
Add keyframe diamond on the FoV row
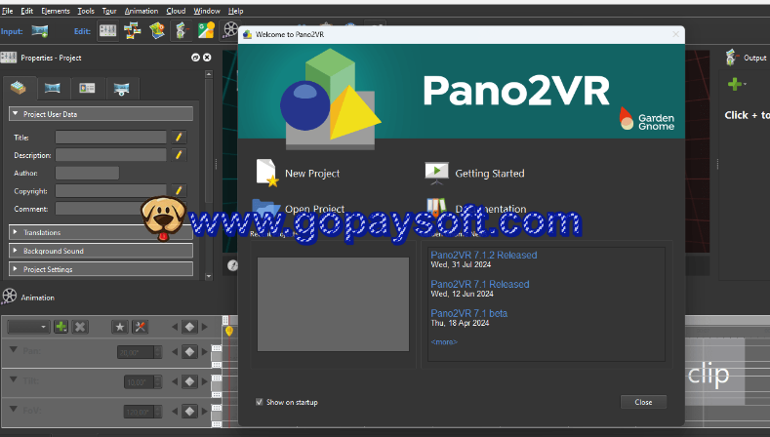[189, 411]
